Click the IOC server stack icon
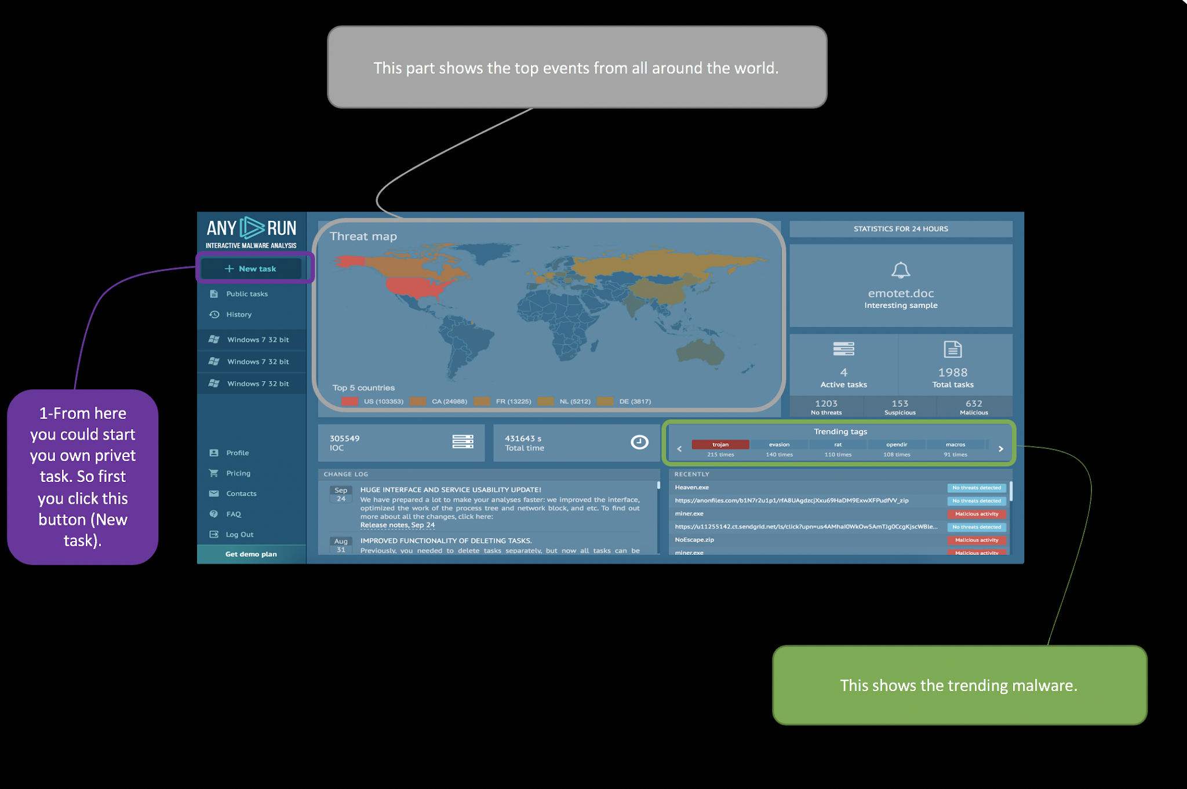Screen dimensions: 1187x789 pyautogui.click(x=463, y=442)
